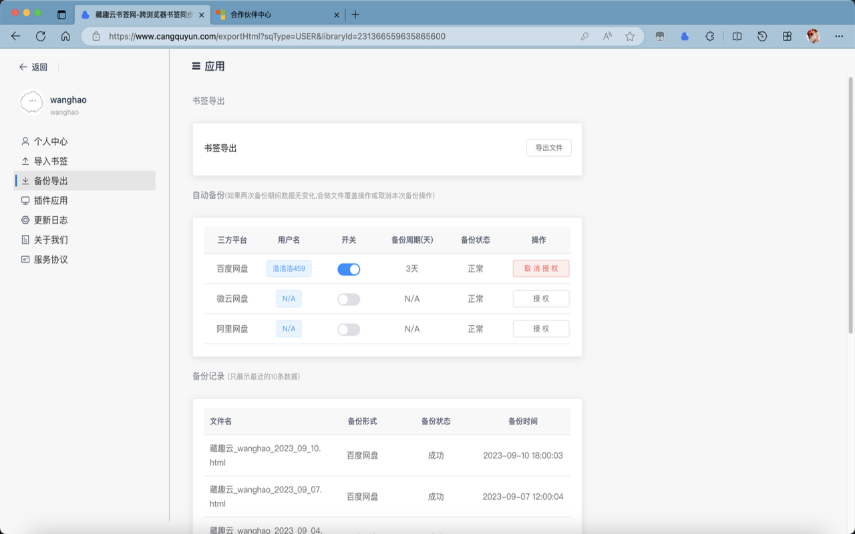The image size is (855, 534).
Task: Click the browser's extensions puzzle icon
Action: click(x=709, y=37)
